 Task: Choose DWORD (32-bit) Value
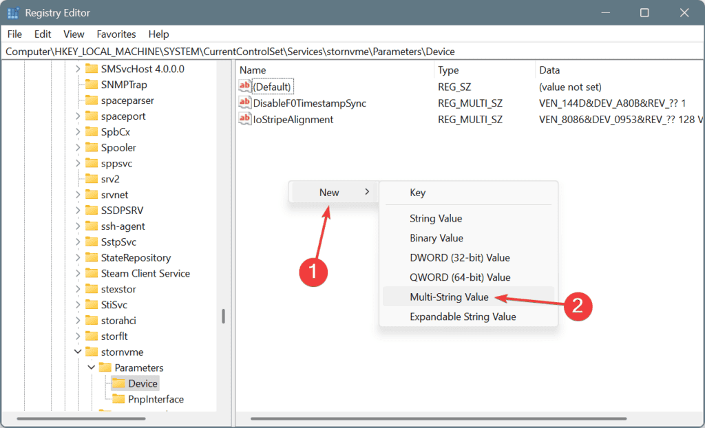(x=468, y=257)
